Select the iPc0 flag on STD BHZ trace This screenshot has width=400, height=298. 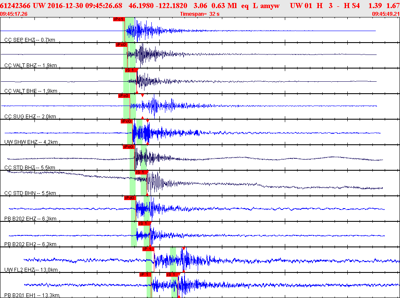pos(128,147)
